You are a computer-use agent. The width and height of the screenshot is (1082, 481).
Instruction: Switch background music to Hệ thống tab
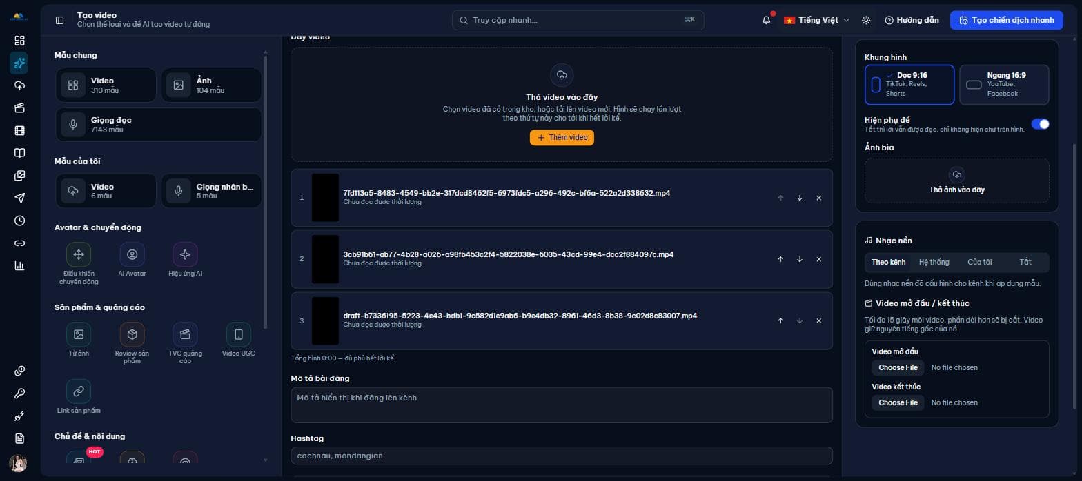934,262
